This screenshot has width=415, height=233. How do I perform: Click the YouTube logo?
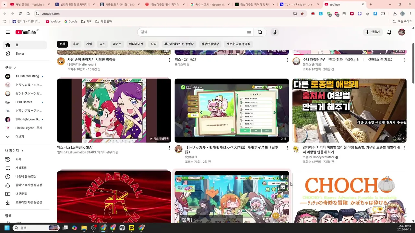click(x=26, y=32)
